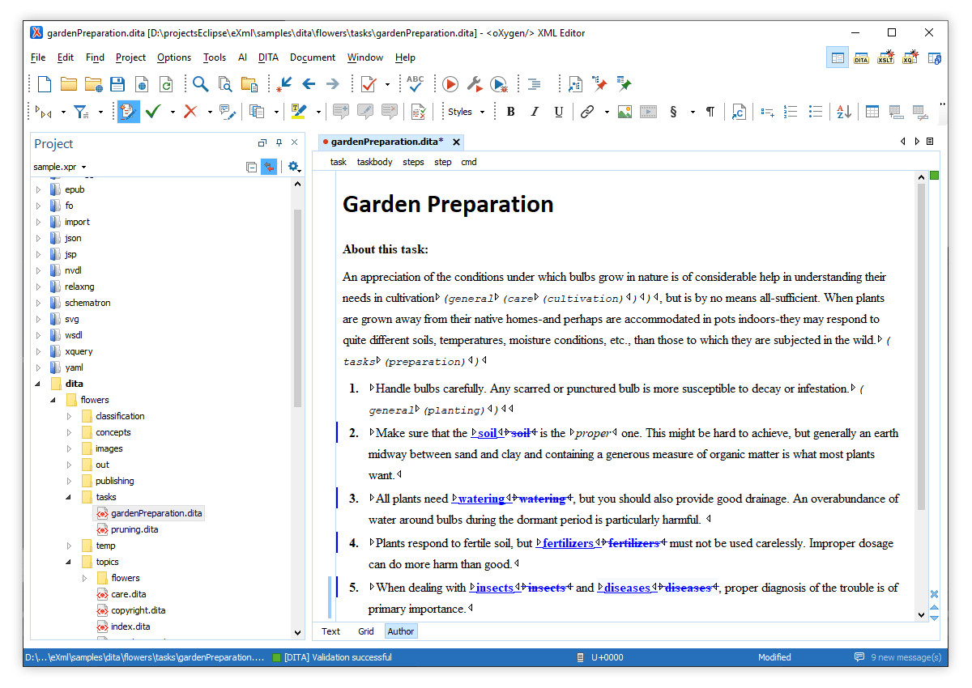Create a new document with New icon
This screenshot has height=688, width=972.
[45, 84]
